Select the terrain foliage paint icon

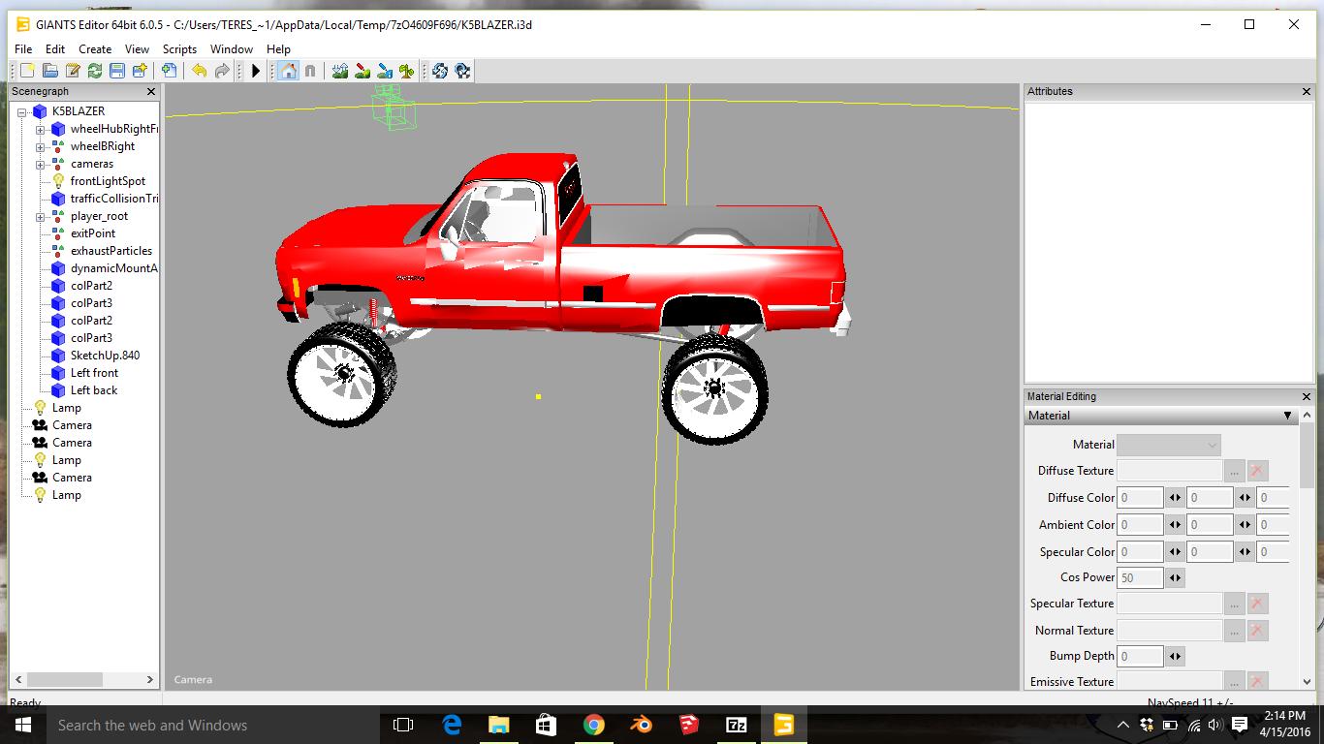pos(406,71)
